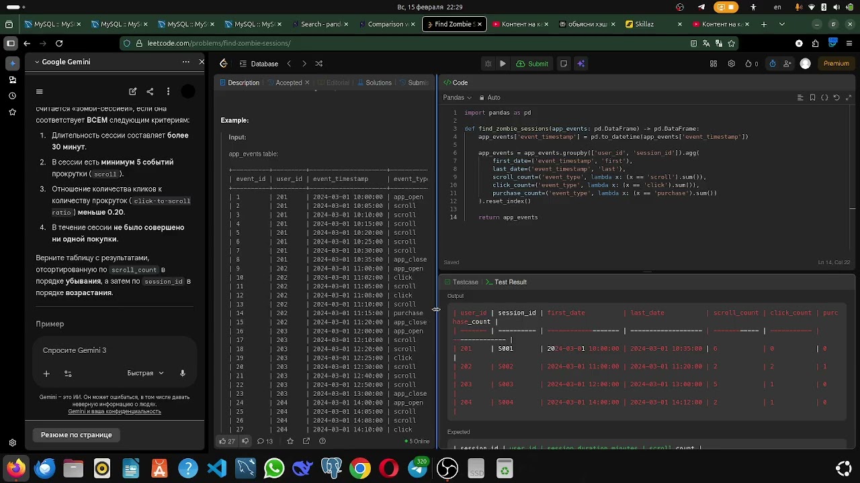The height and width of the screenshot is (483, 860).
Task: Open the Solutions tab
Action: tap(374, 83)
